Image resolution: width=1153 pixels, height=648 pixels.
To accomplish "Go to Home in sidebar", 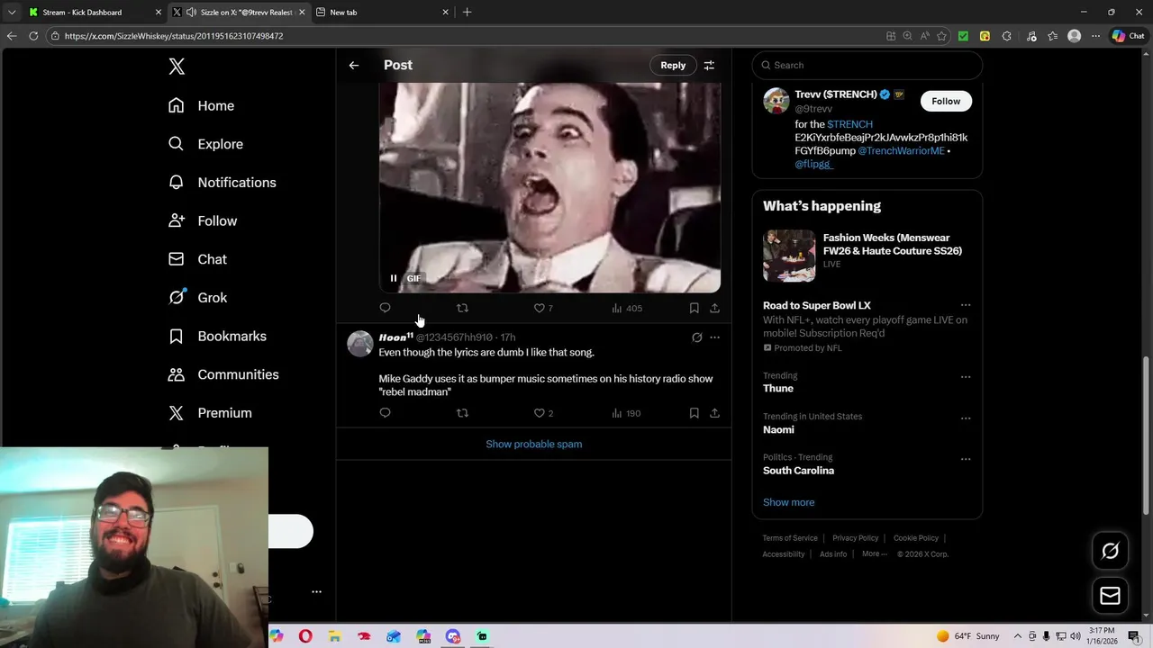I will pyautogui.click(x=201, y=105).
